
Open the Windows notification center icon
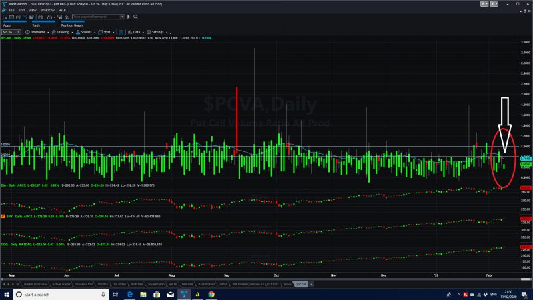pos(524,294)
